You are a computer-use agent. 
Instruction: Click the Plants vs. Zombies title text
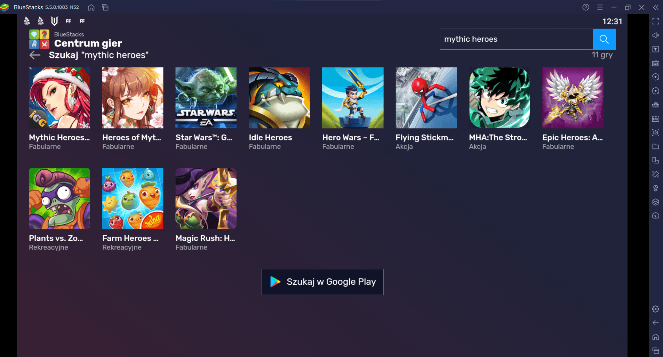(56, 238)
